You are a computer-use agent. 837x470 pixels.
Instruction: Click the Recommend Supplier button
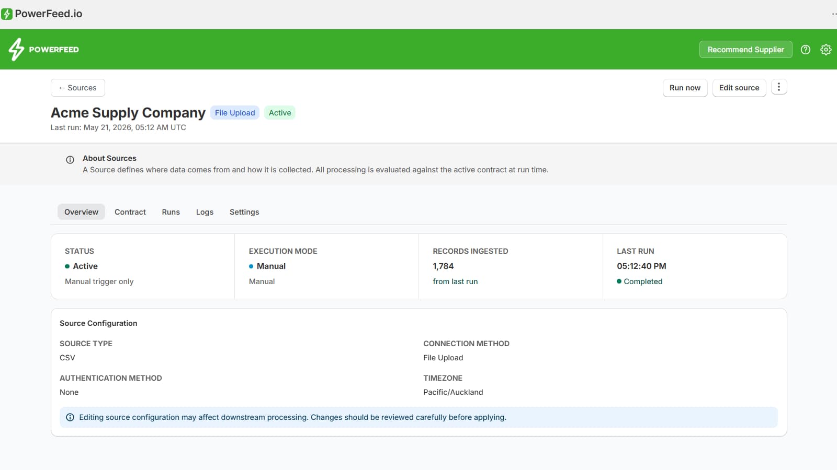[745, 50]
